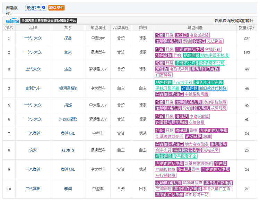Screen dimensions: 260x201
Task: Click the 故障灯亮 tag in the 揽巡 row
Action: pos(218,108)
